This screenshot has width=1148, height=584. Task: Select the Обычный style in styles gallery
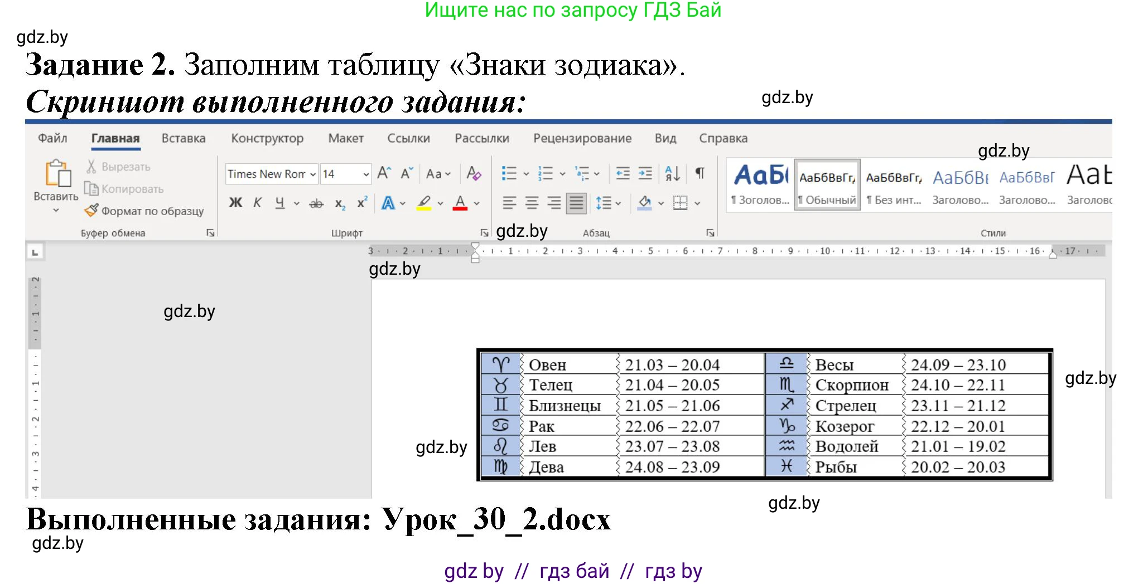pyautogui.click(x=827, y=184)
